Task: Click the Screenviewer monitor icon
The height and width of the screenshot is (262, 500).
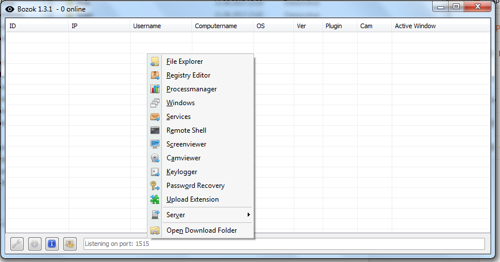Action: (x=154, y=144)
